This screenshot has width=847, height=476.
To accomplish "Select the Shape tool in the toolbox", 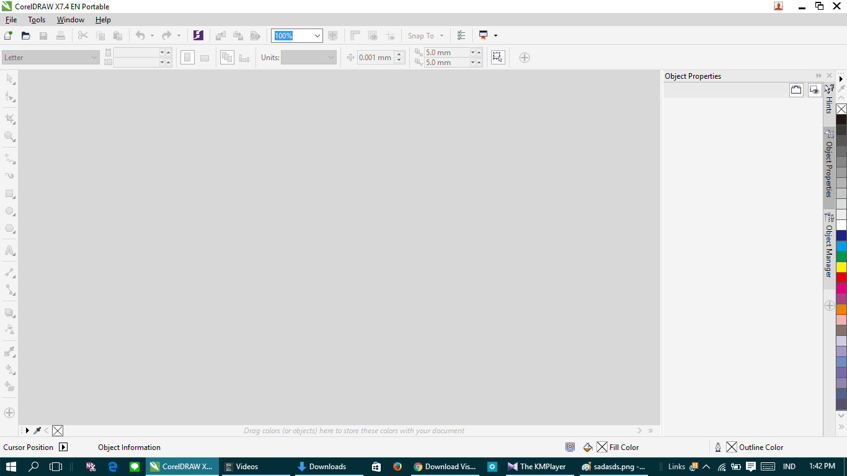I will pos(9,96).
